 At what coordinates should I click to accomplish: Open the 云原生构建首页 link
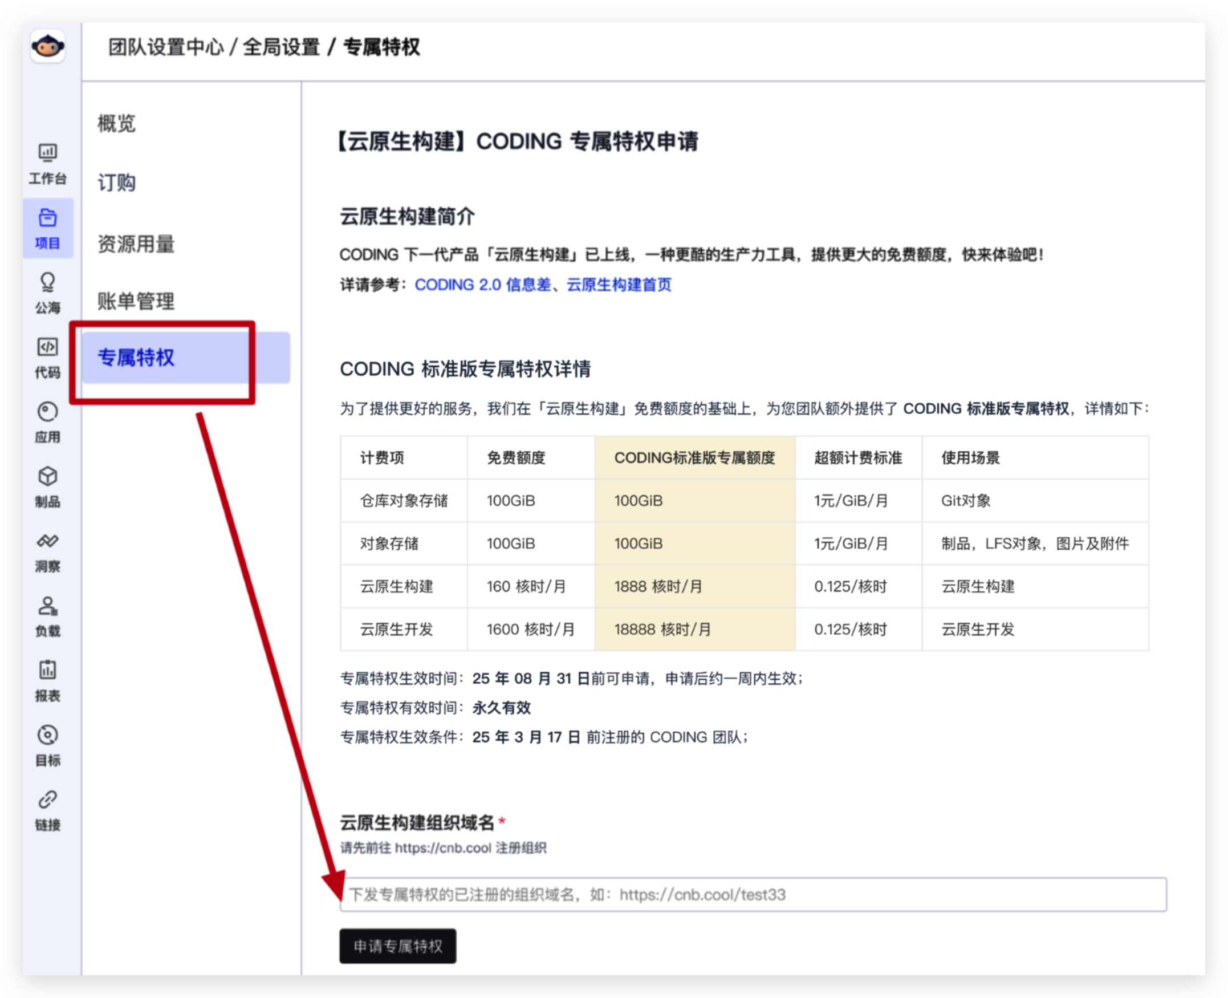tap(619, 285)
